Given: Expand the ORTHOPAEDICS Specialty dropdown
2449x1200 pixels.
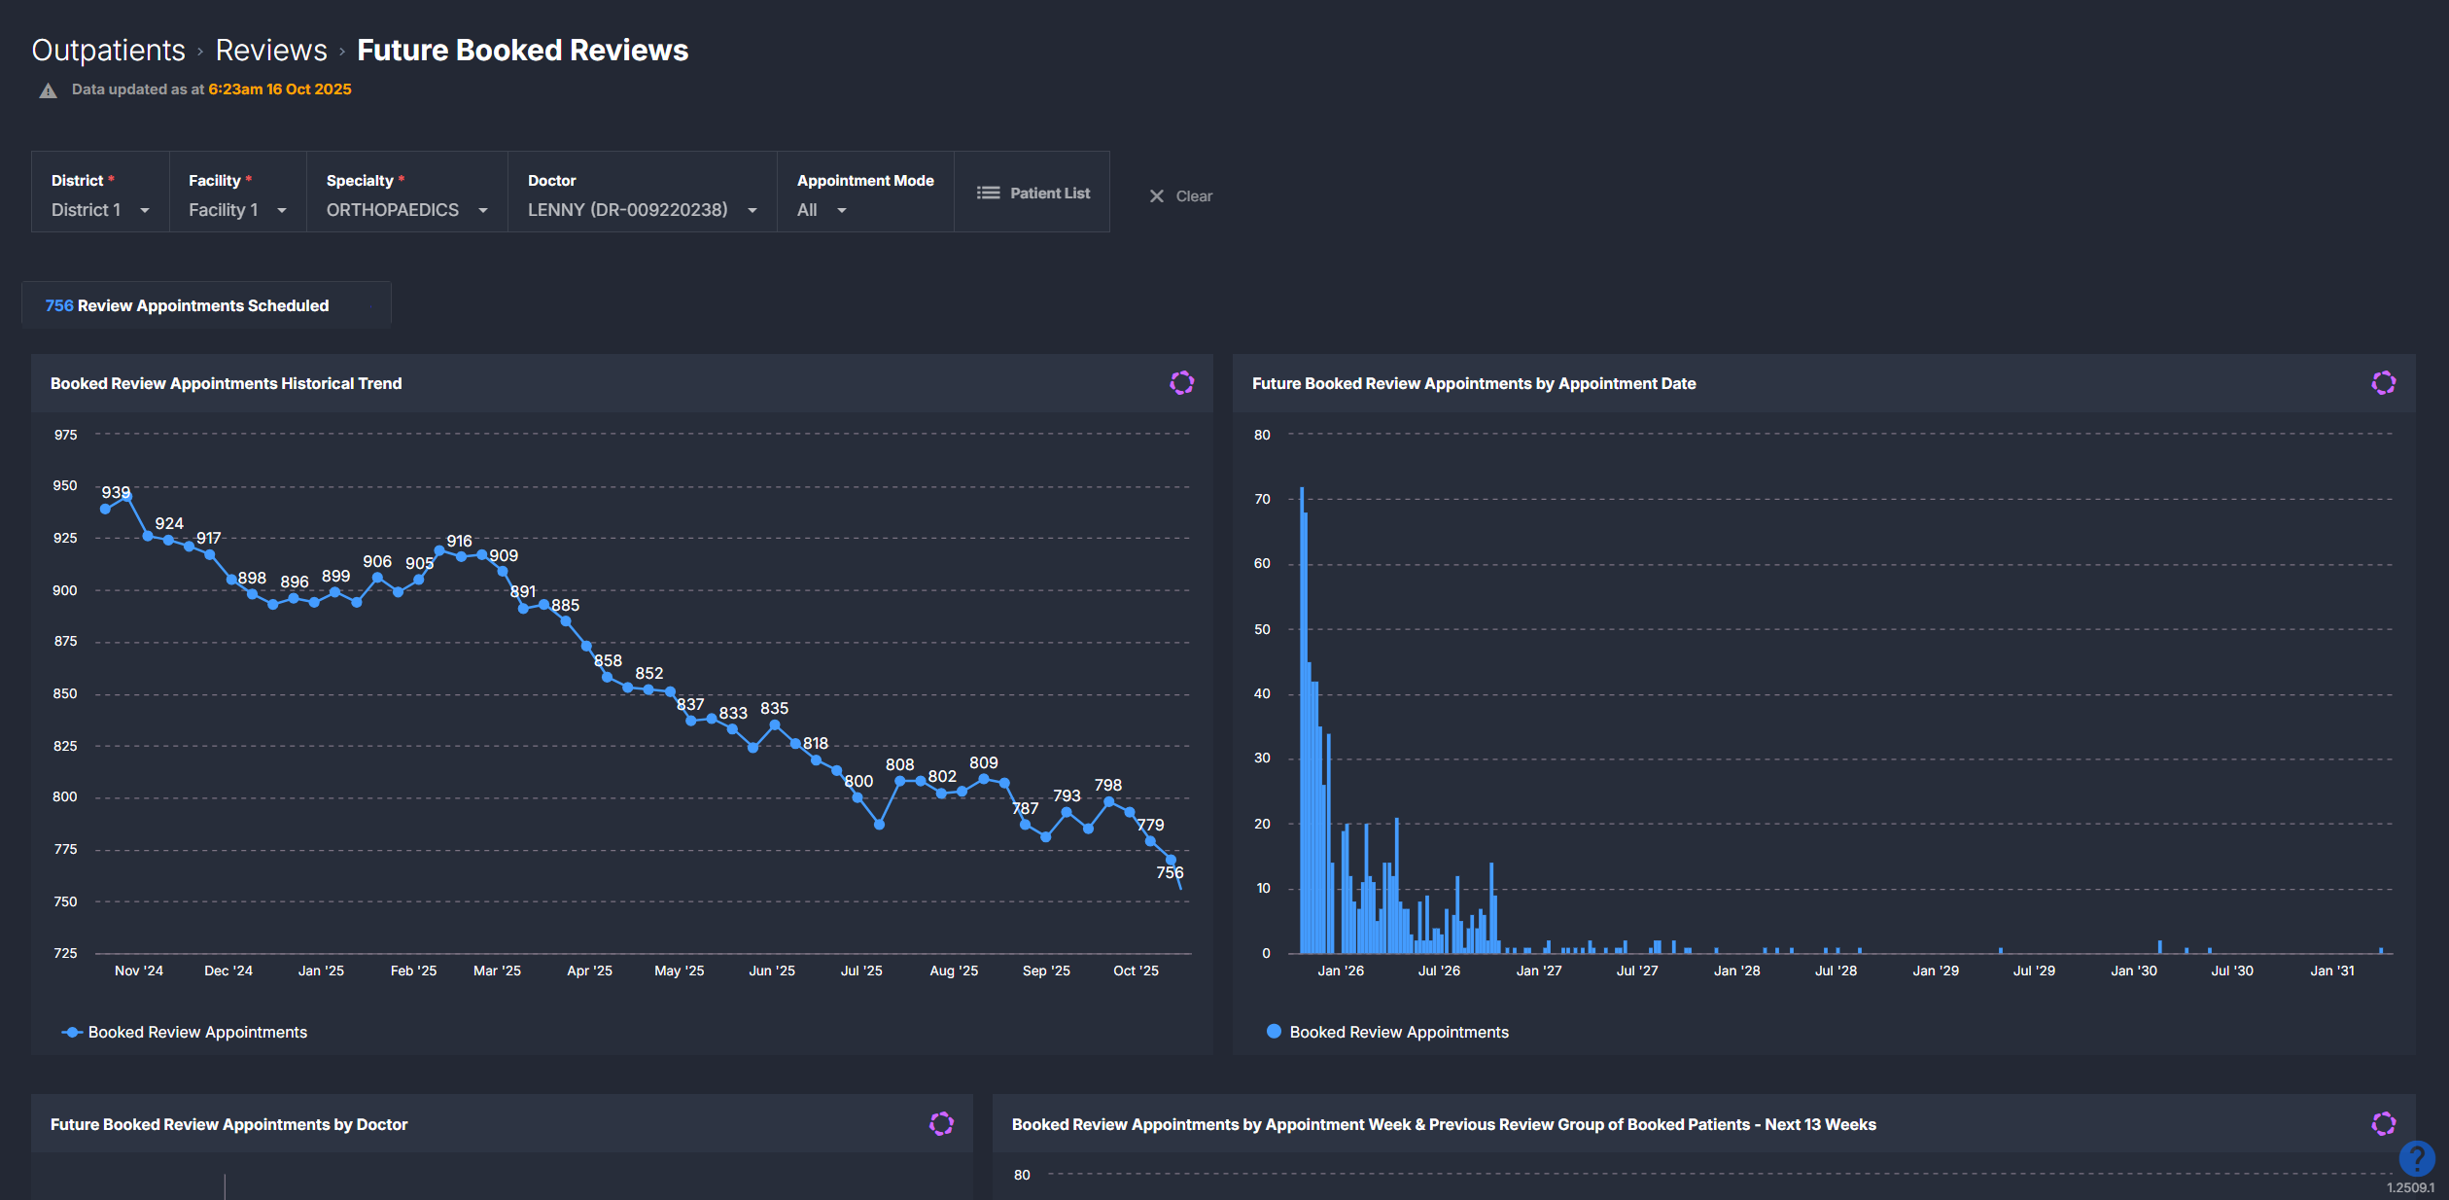Looking at the screenshot, I should pos(406,210).
